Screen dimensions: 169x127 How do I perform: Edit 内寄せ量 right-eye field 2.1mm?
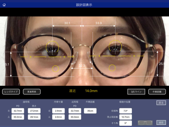(59, 111)
